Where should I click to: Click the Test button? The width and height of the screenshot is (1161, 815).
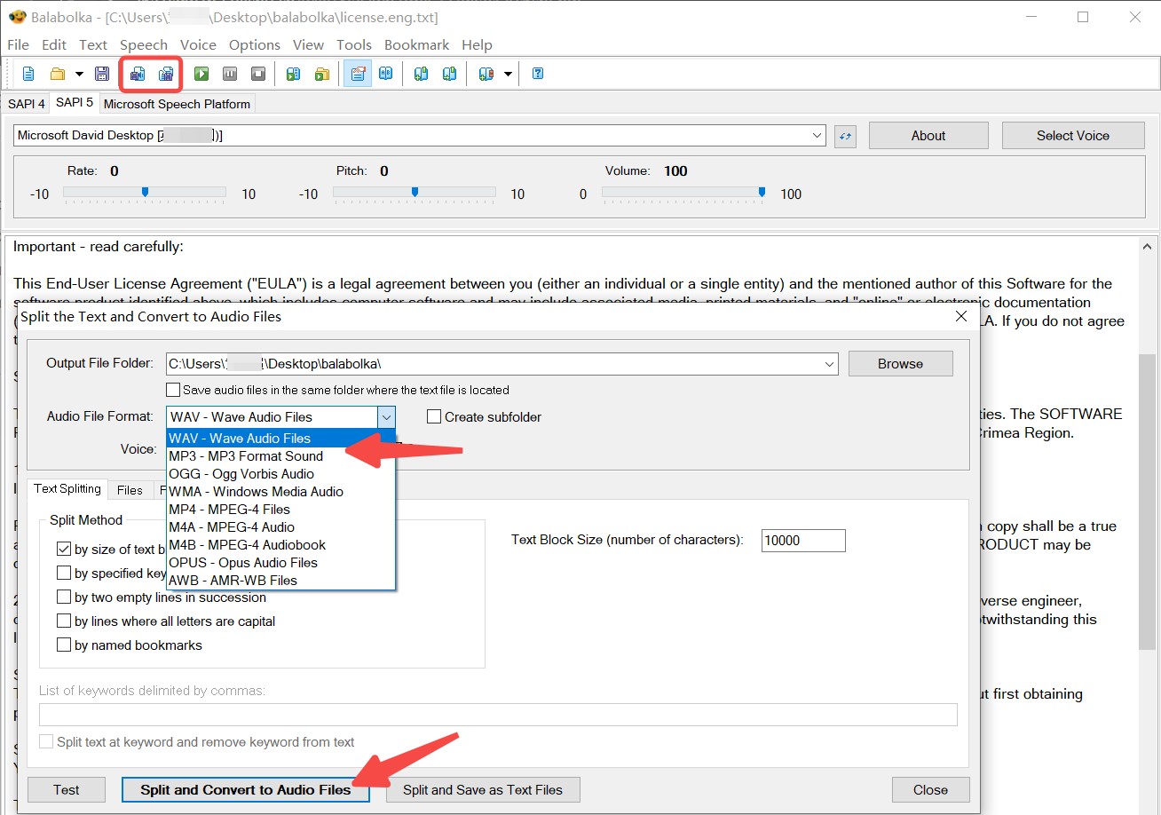[x=67, y=790]
